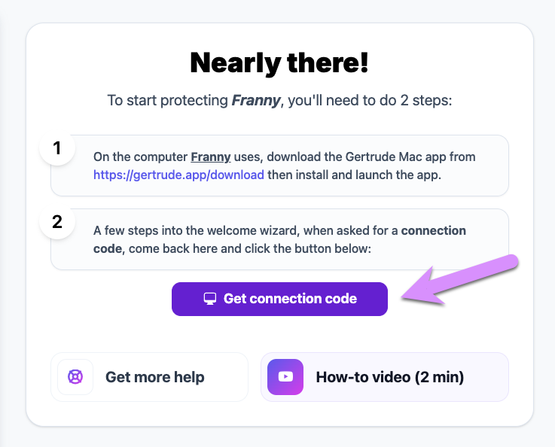The image size is (555, 447).
Task: Click the lifebuoy help icon
Action: click(x=75, y=377)
